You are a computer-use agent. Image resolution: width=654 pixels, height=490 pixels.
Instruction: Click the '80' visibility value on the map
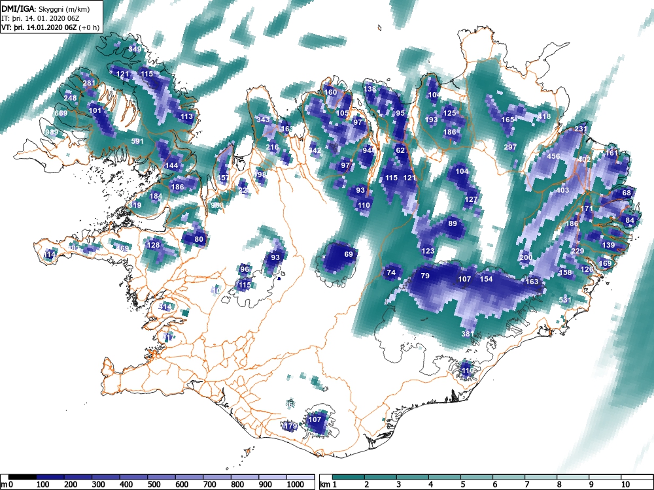coord(199,239)
